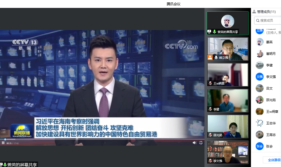Select 张会 in the member list
281x167 pixels.
pos(269,146)
